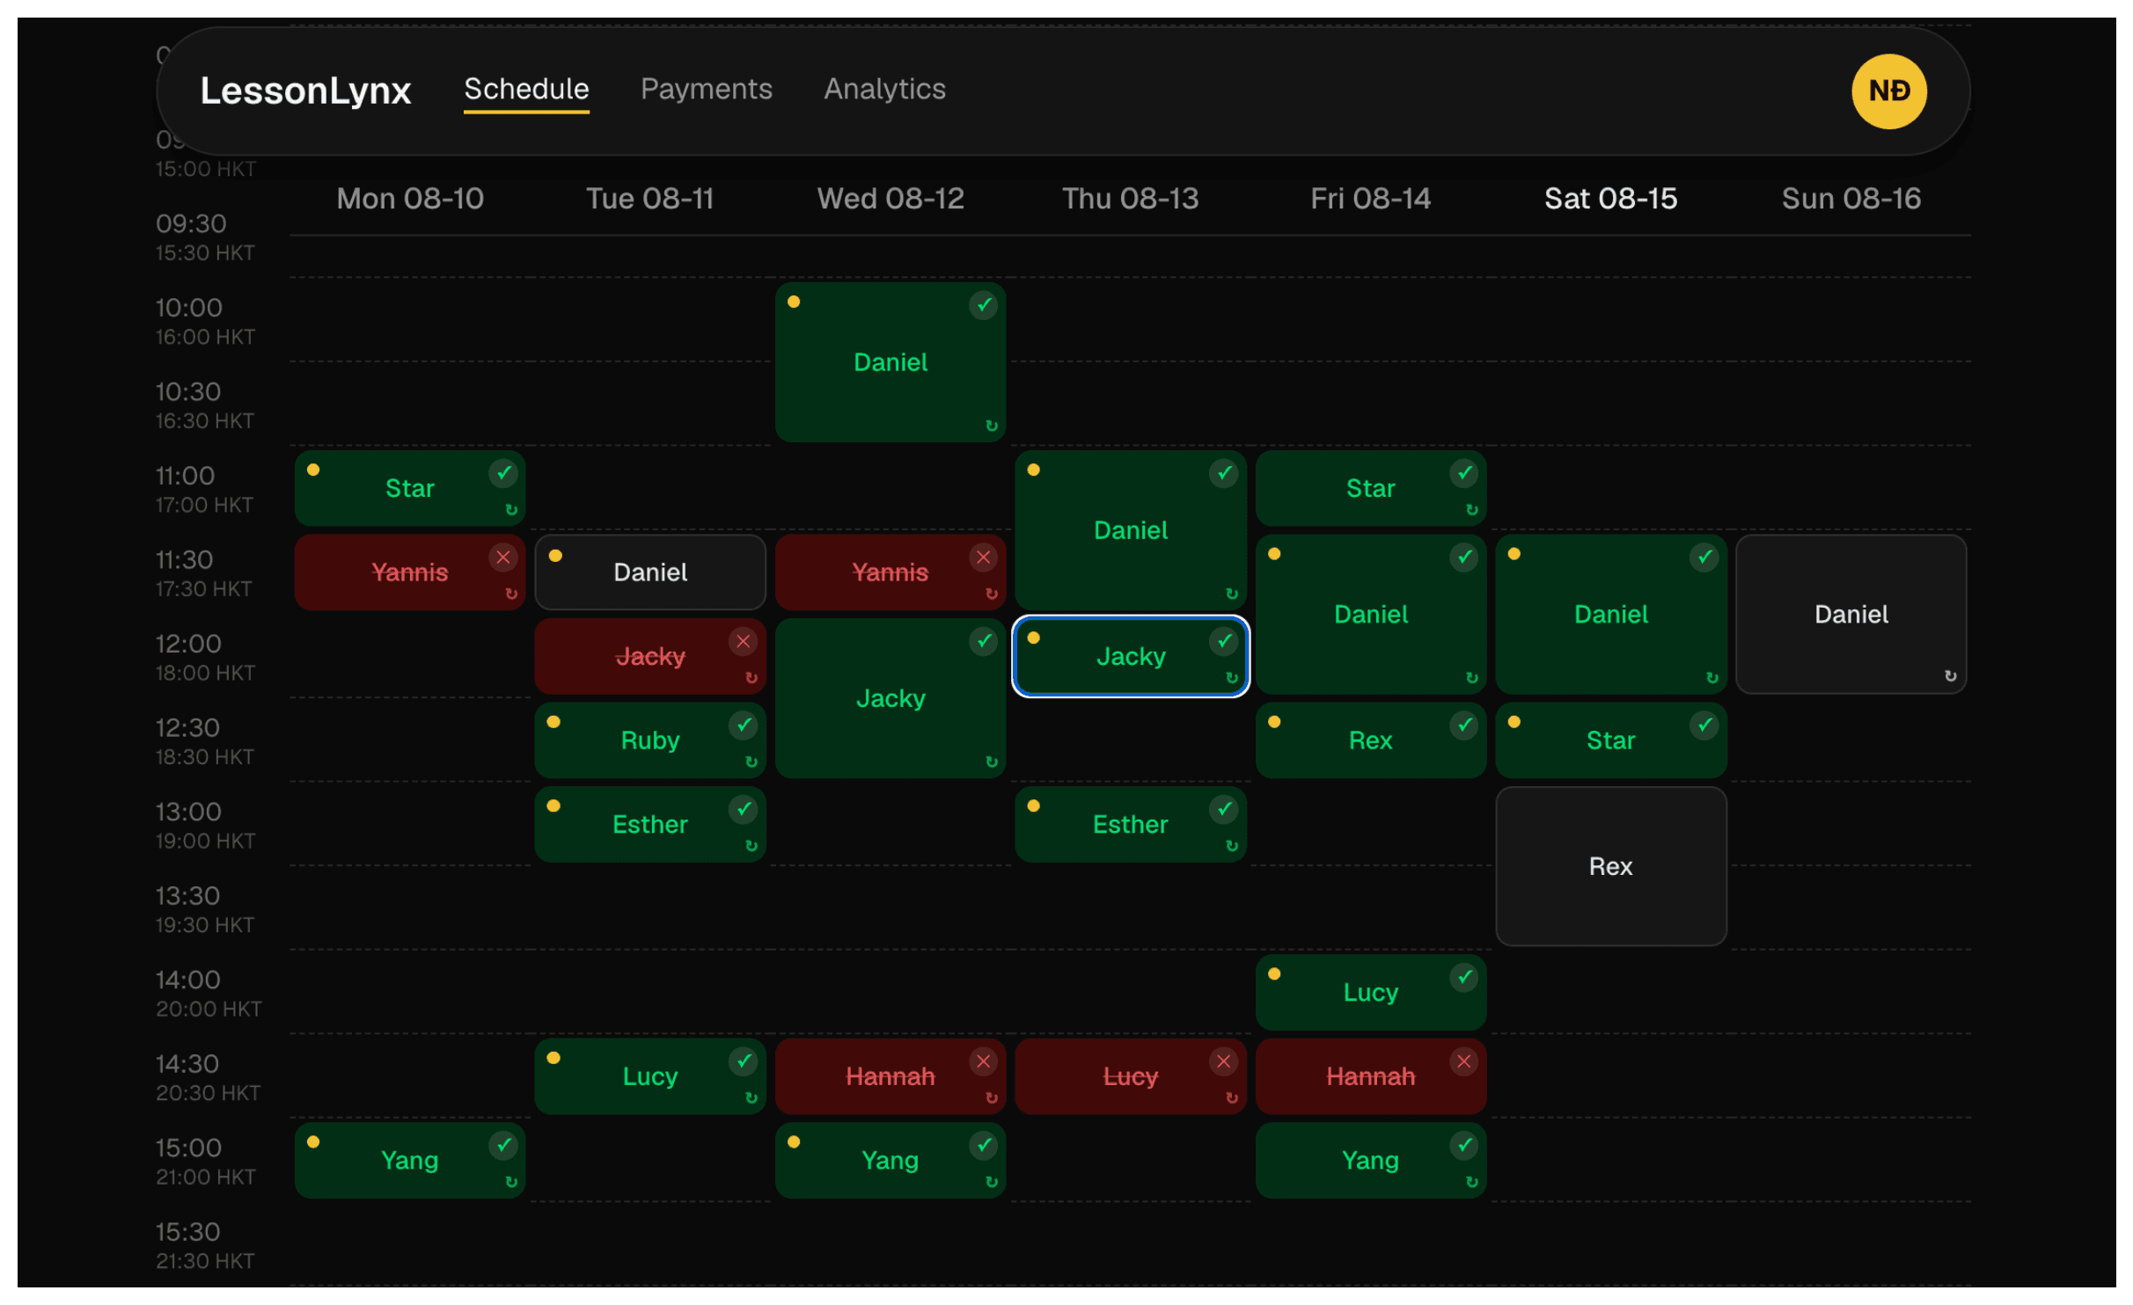Toggle checkmark on Saturday Star lesson
Image resolution: width=2133 pixels, height=1305 pixels.
1704,725
